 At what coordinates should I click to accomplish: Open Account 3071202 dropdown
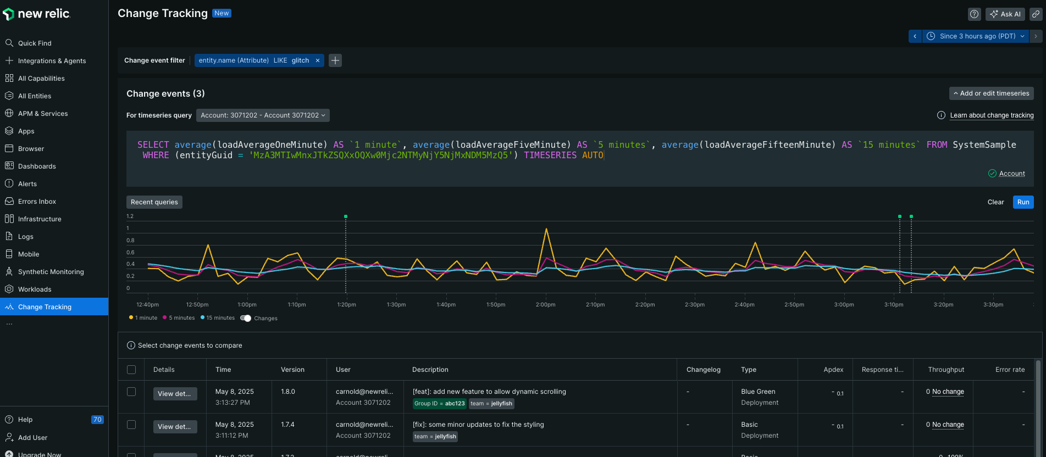(263, 115)
